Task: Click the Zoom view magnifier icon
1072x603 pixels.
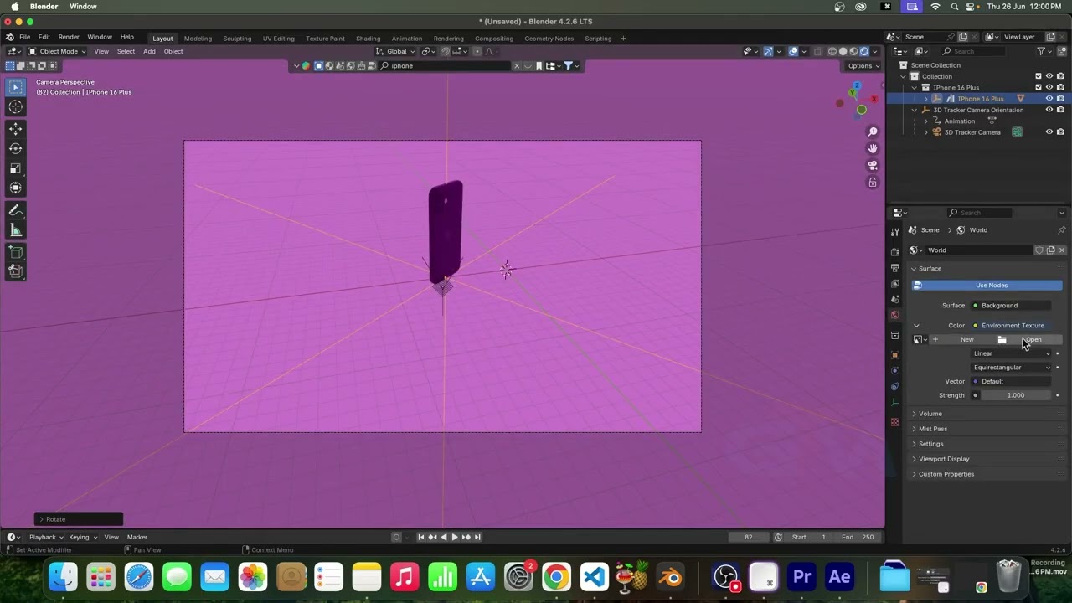Action: pyautogui.click(x=872, y=132)
